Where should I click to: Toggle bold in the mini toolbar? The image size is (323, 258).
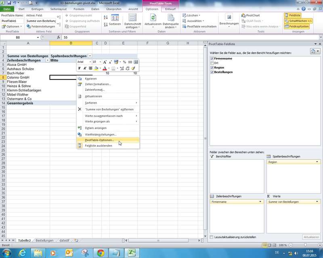coord(80,69)
